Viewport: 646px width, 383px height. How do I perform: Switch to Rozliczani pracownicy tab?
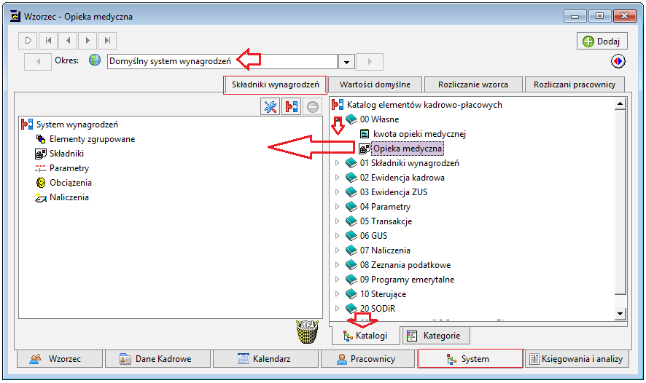coord(575,84)
